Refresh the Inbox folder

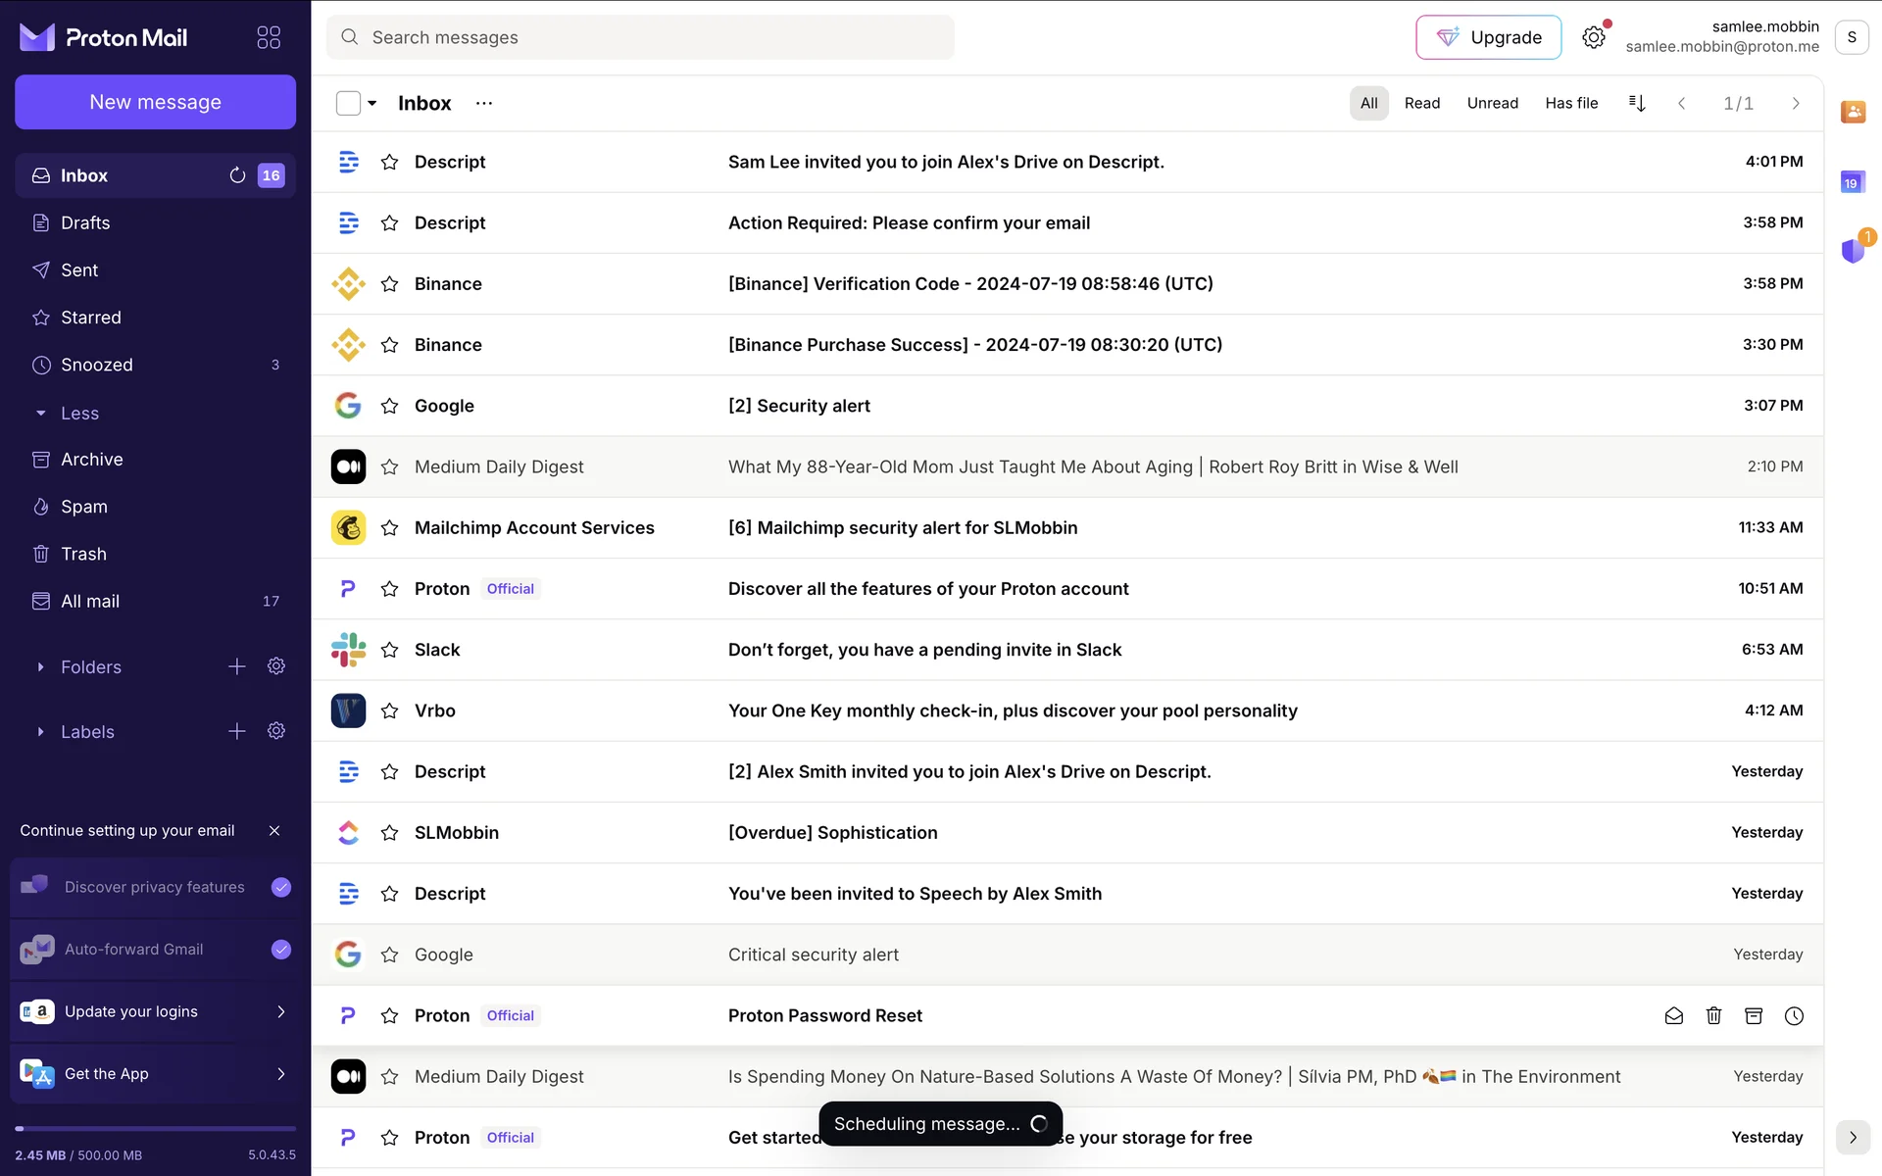tap(237, 175)
